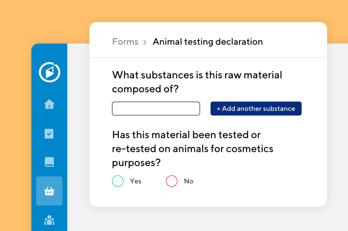Click the Animal testing declaration breadcrumb title
This screenshot has width=348, height=231.
(x=208, y=42)
